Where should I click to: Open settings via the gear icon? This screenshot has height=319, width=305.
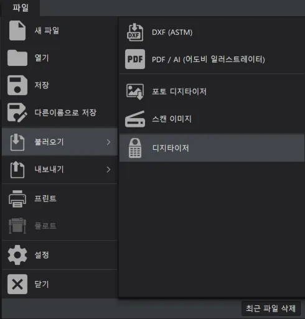pos(17,255)
